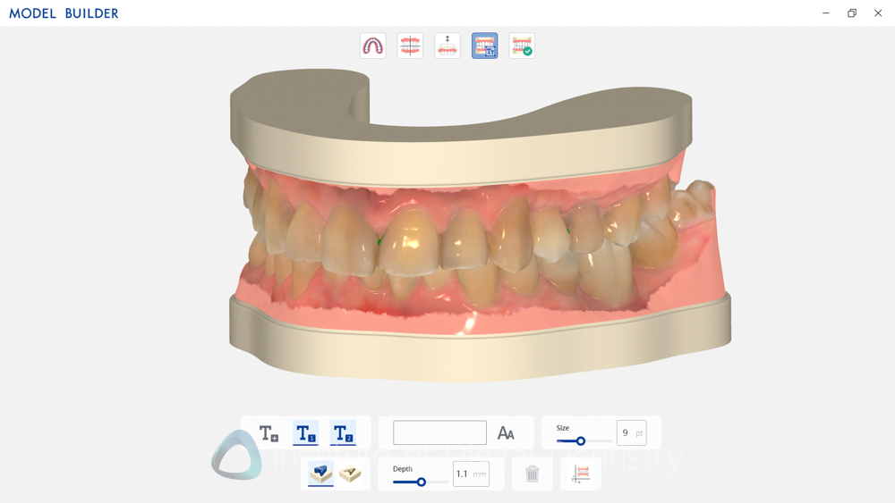Open the base height adjustment step
This screenshot has height=503, width=895.
tap(447, 46)
